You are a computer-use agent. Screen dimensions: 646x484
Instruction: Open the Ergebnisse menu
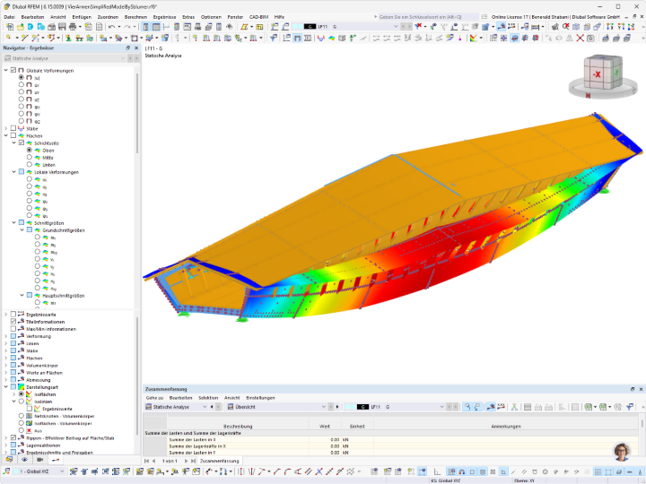164,17
